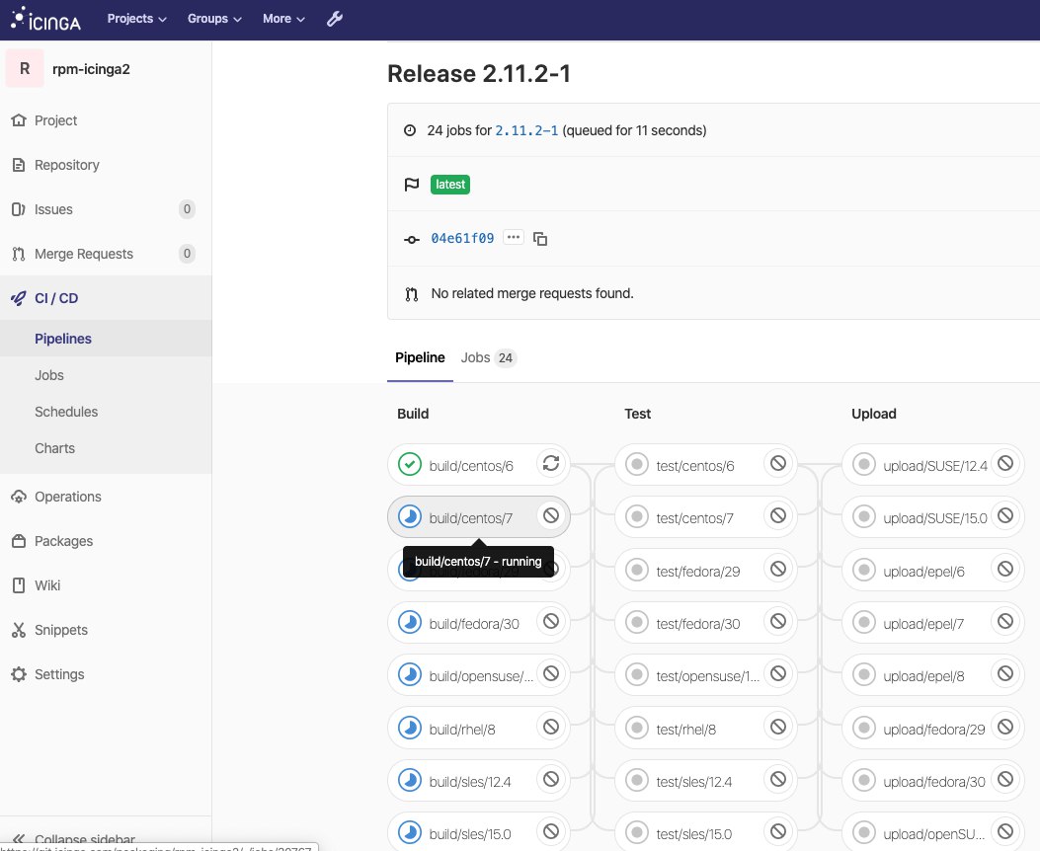Viewport: 1040px width, 851px height.
Task: Cancel the build/rhel/8 job
Action: coord(551,729)
